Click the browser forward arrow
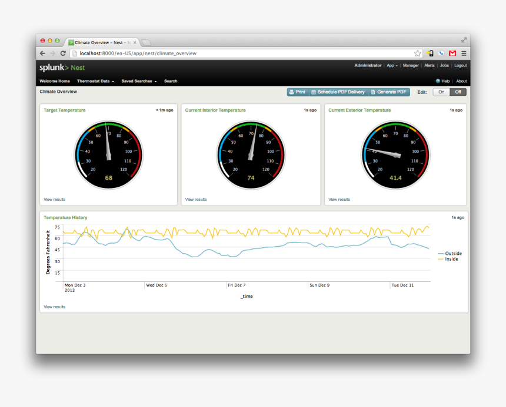 point(52,53)
